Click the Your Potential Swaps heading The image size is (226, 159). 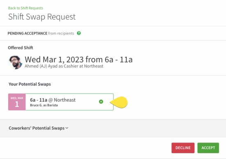[x=30, y=84]
